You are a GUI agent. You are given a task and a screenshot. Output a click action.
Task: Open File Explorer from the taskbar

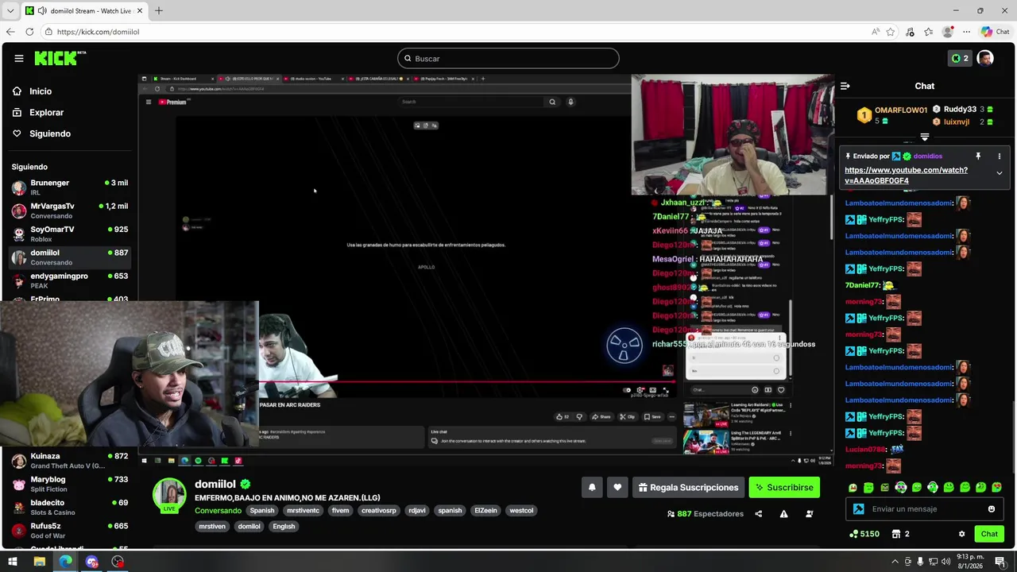pyautogui.click(x=39, y=562)
